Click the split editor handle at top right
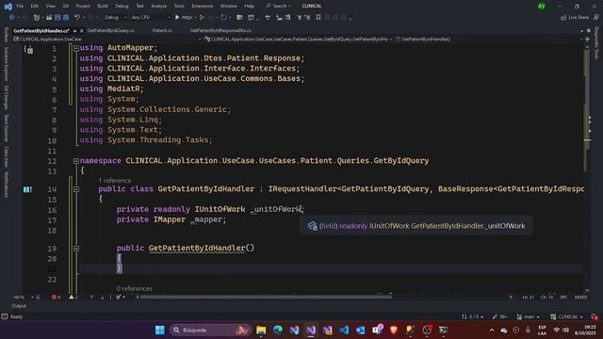 (x=587, y=39)
